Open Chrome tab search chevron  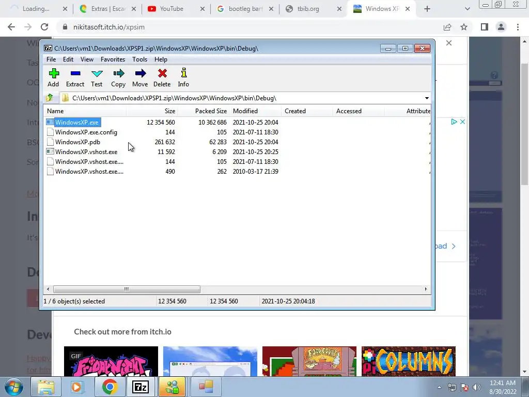[467, 9]
